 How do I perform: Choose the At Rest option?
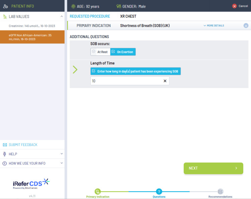click(100, 52)
